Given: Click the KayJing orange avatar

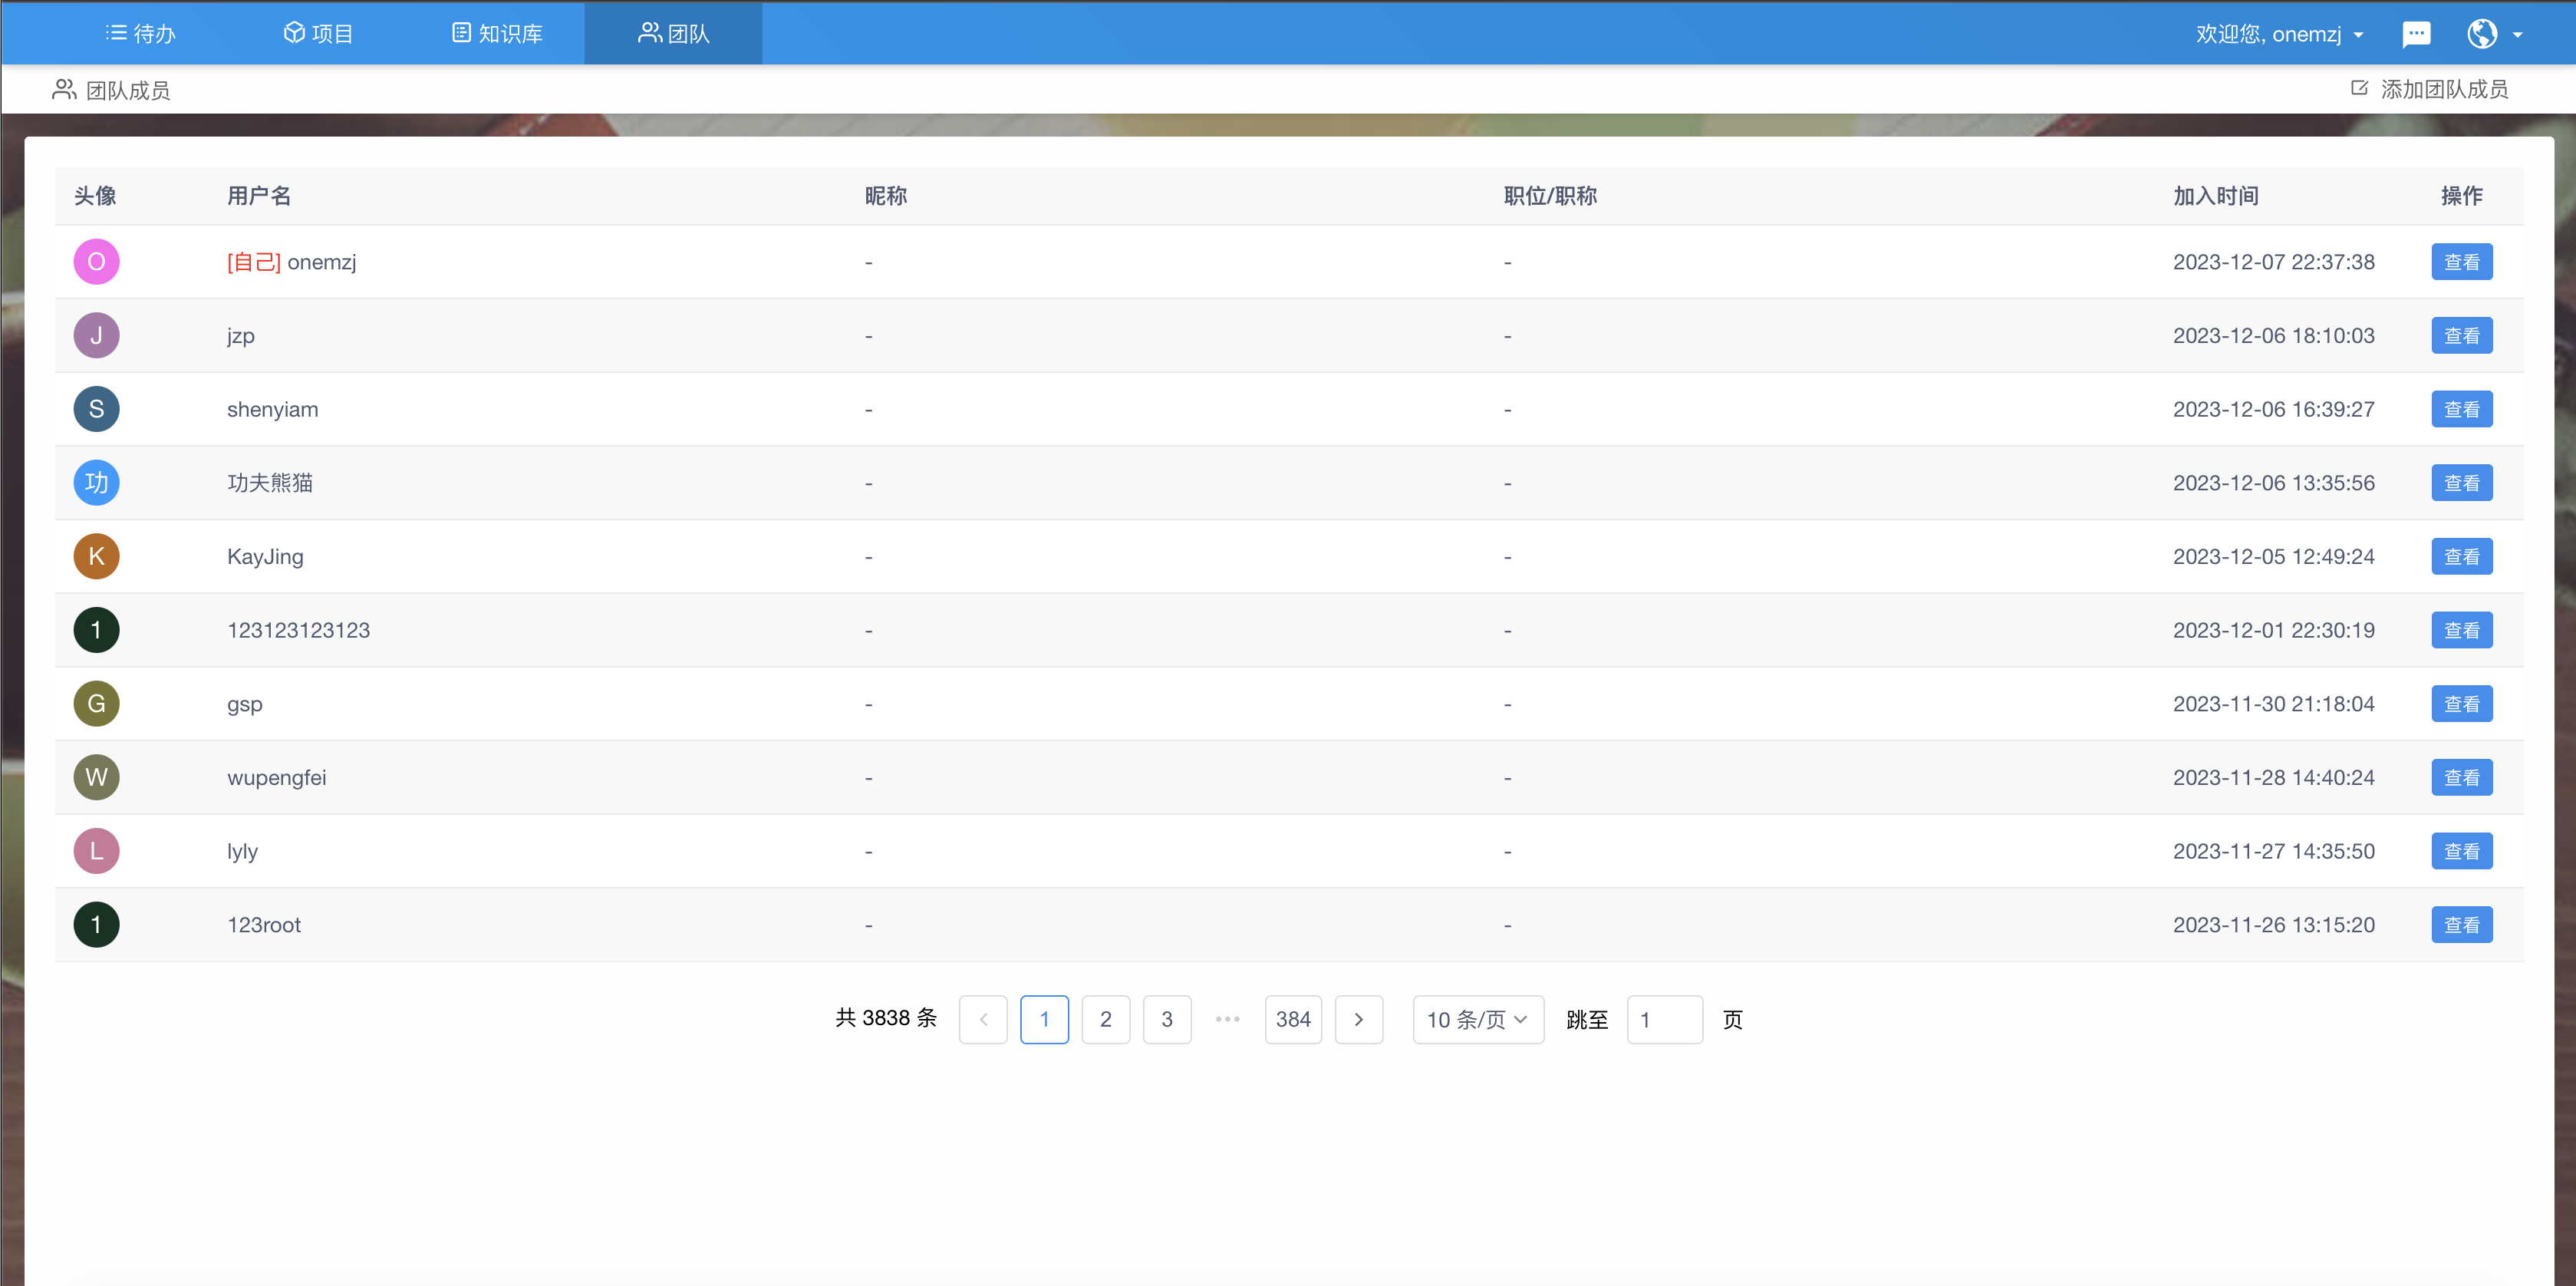Looking at the screenshot, I should pyautogui.click(x=96, y=557).
